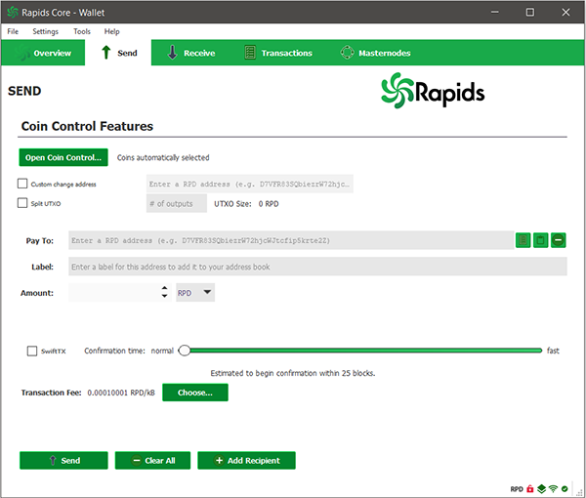
Task: Increase amount with the up stepper arrow
Action: click(164, 288)
